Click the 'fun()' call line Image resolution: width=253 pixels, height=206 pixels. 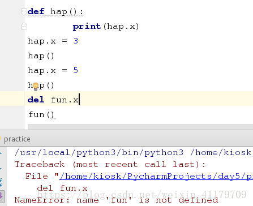[x=41, y=115]
